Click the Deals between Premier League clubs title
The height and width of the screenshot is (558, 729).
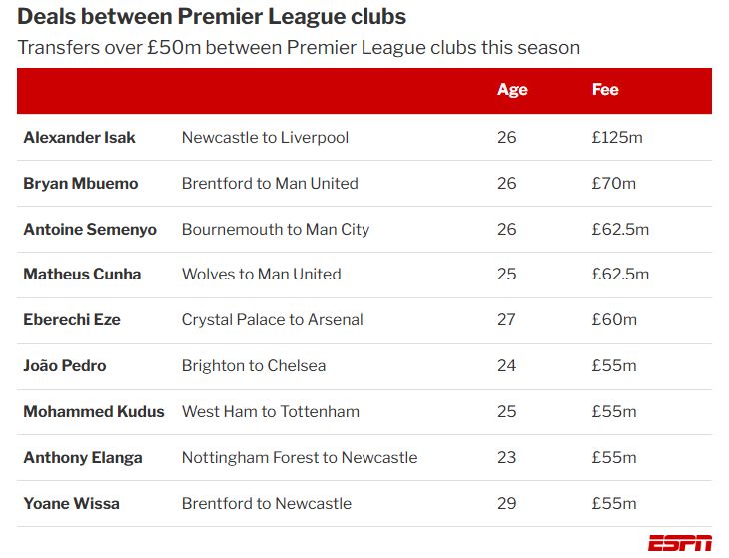(212, 17)
